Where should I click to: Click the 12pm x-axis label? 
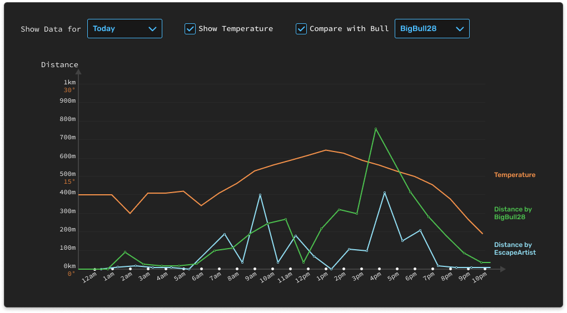(302, 277)
